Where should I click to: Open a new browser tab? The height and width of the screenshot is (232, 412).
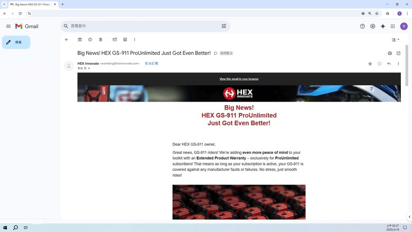(62, 4)
